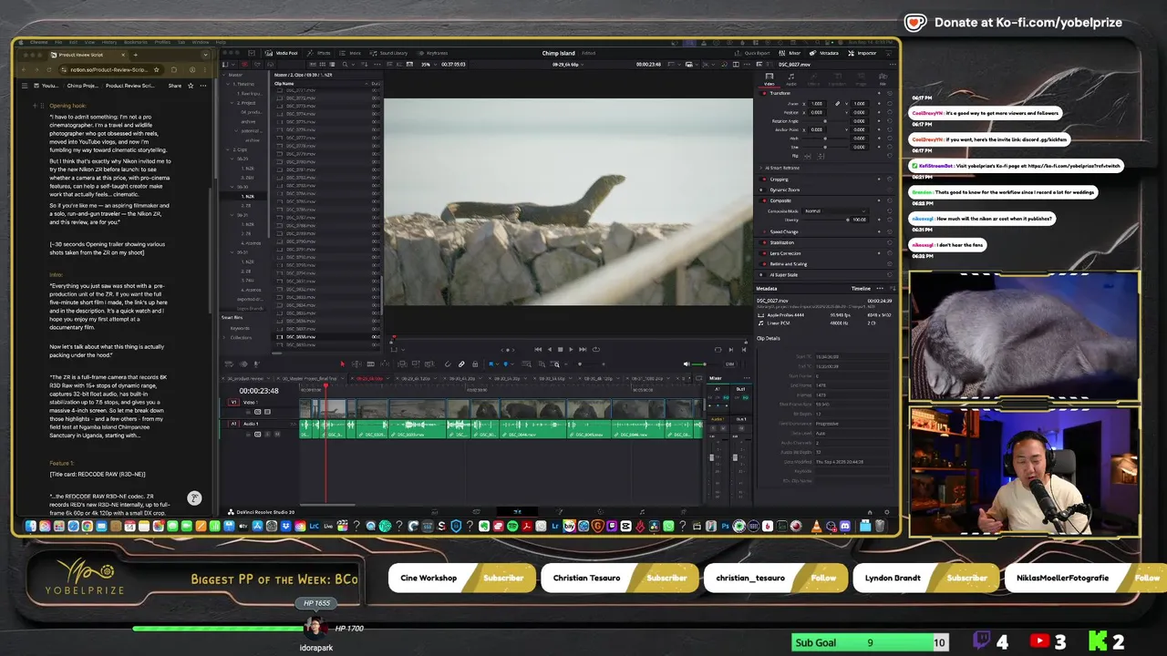
Task: Toggle the Composite section
Action: tap(763, 200)
